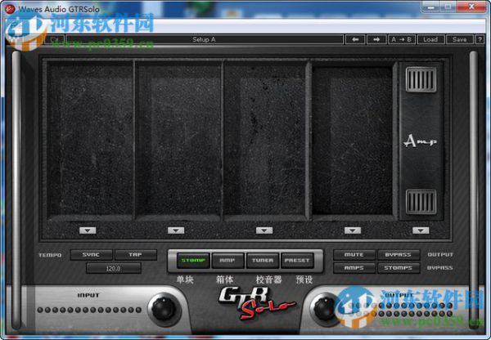
Task: Click the TAP tempo button
Action: [x=135, y=255]
